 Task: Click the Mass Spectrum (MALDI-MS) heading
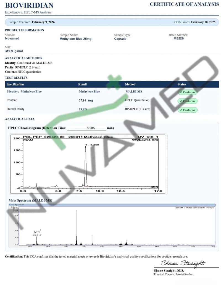[x=30, y=200]
